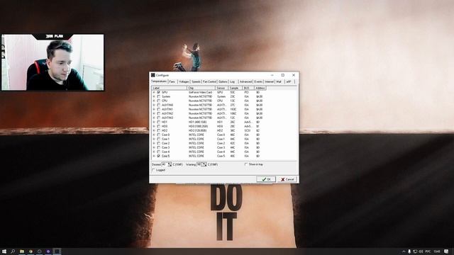This screenshot has height=255, width=454.
Task: Open the Options tab
Action: click(x=223, y=82)
